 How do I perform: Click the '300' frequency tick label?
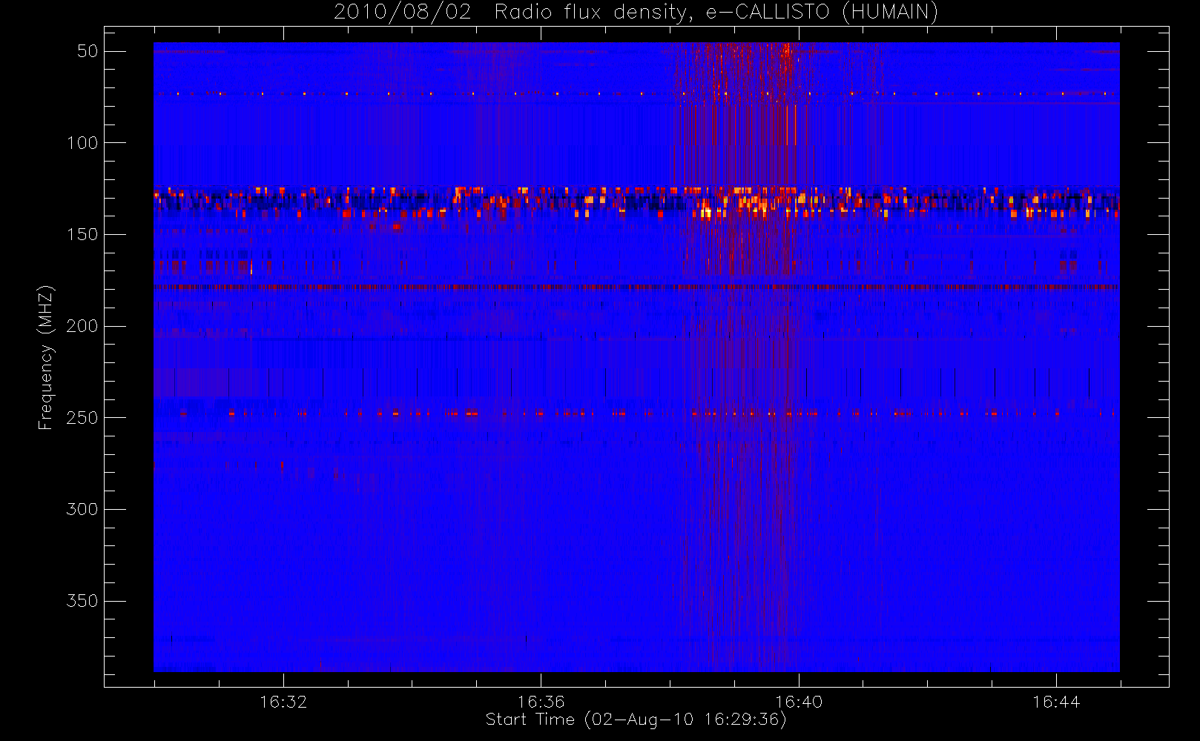(82, 509)
